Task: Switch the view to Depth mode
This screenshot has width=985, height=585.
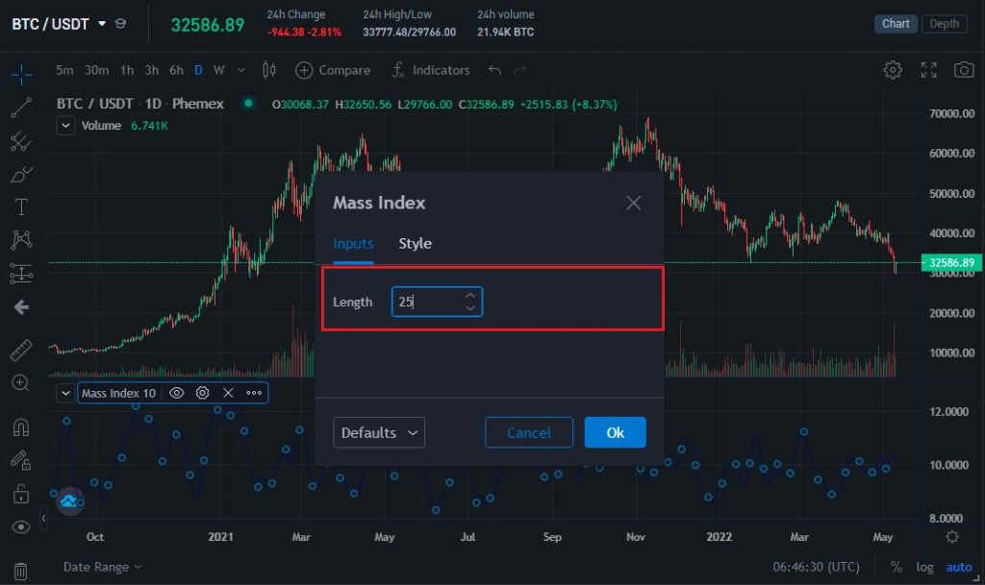Action: (x=944, y=24)
